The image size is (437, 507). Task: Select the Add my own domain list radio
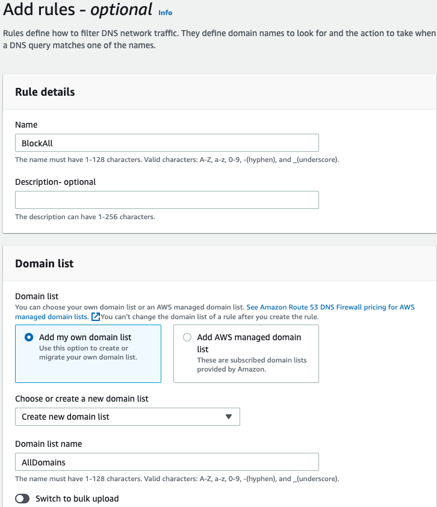coord(29,338)
